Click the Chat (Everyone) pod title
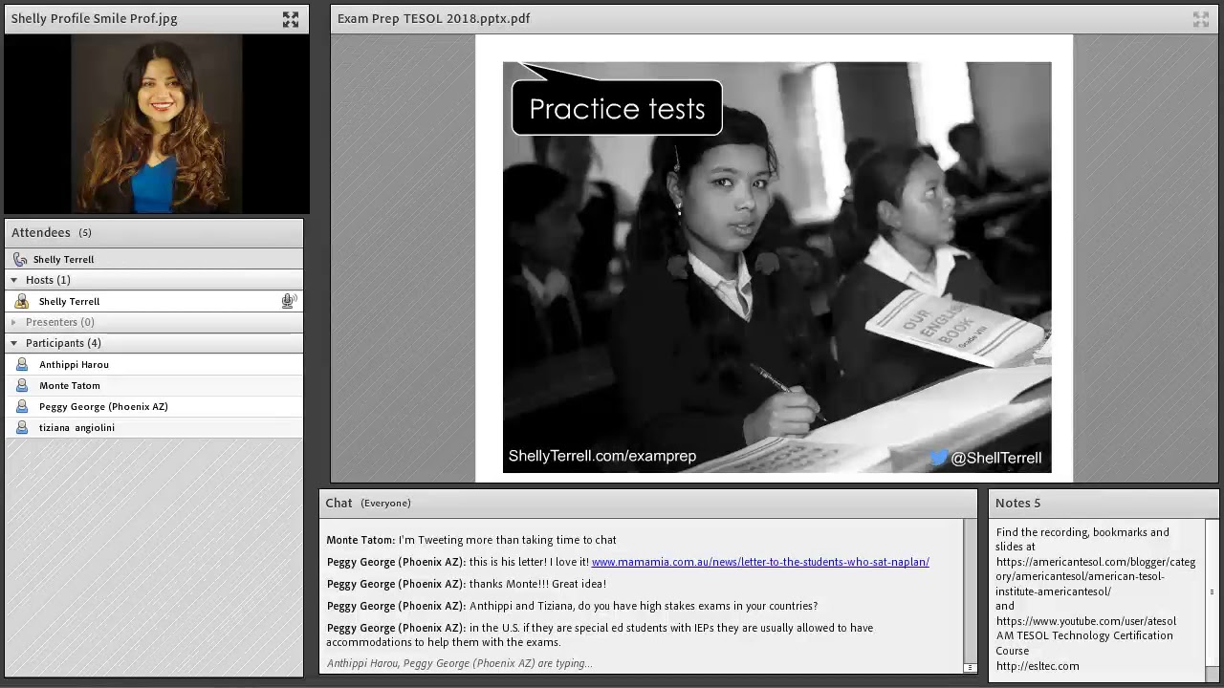1224x688 pixels. click(368, 503)
